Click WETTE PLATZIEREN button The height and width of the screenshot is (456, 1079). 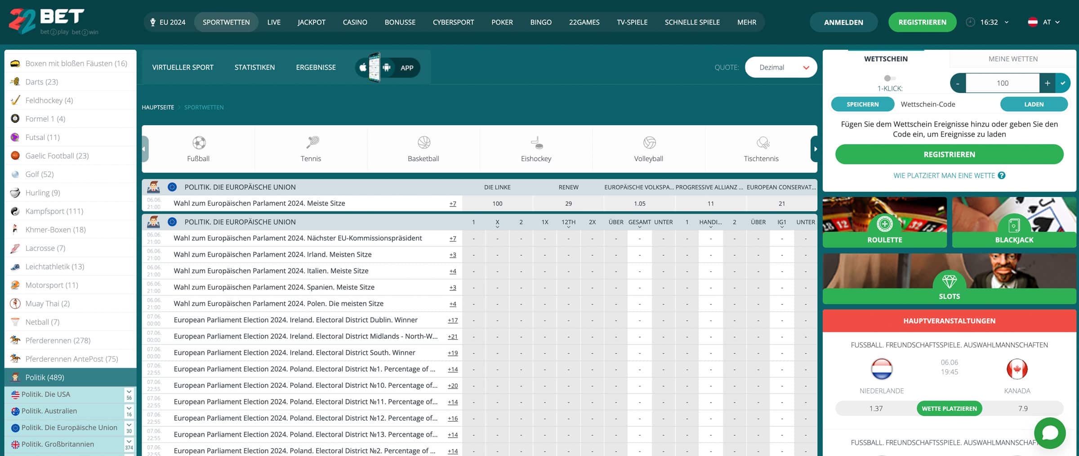pos(949,408)
